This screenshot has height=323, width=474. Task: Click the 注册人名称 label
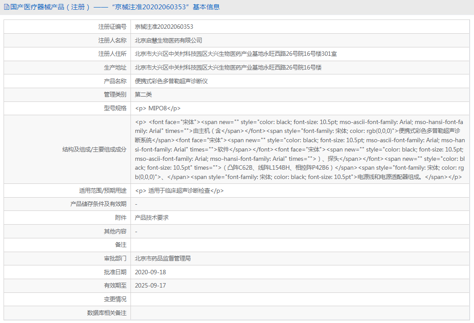112,40
